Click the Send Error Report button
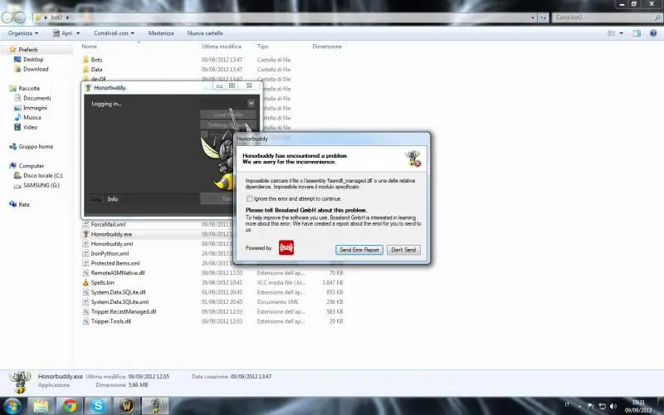 point(359,250)
